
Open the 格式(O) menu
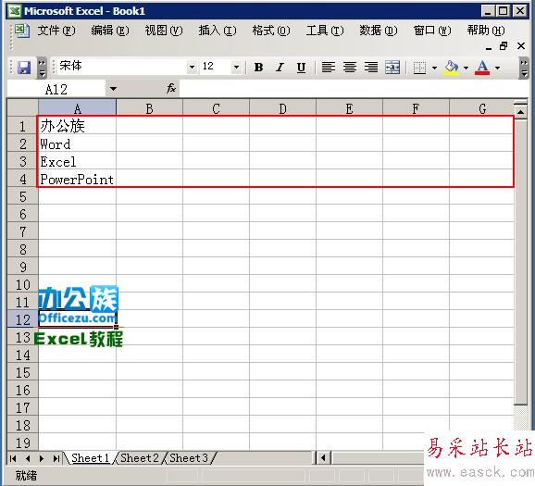tap(271, 31)
